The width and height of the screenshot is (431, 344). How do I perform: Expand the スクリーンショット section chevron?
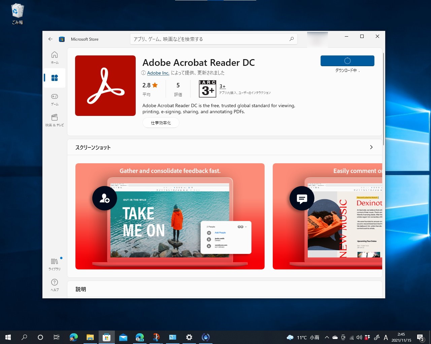[x=371, y=147]
